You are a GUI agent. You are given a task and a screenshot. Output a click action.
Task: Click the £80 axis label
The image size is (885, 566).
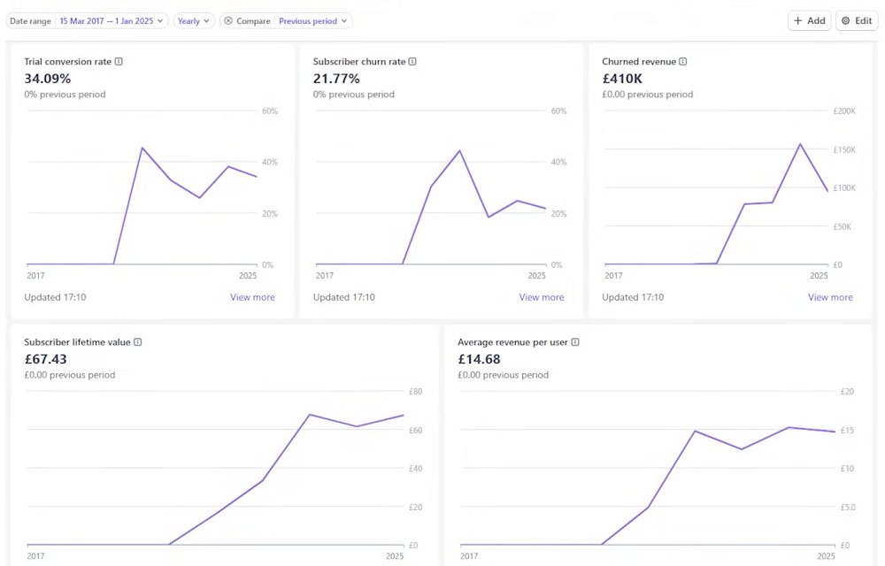415,391
